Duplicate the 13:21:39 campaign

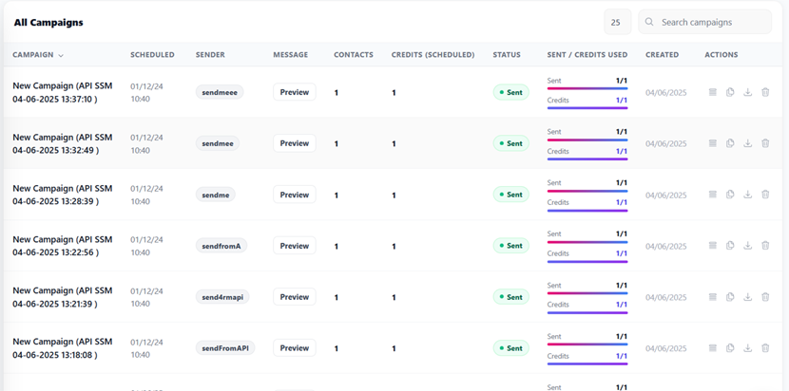(730, 296)
